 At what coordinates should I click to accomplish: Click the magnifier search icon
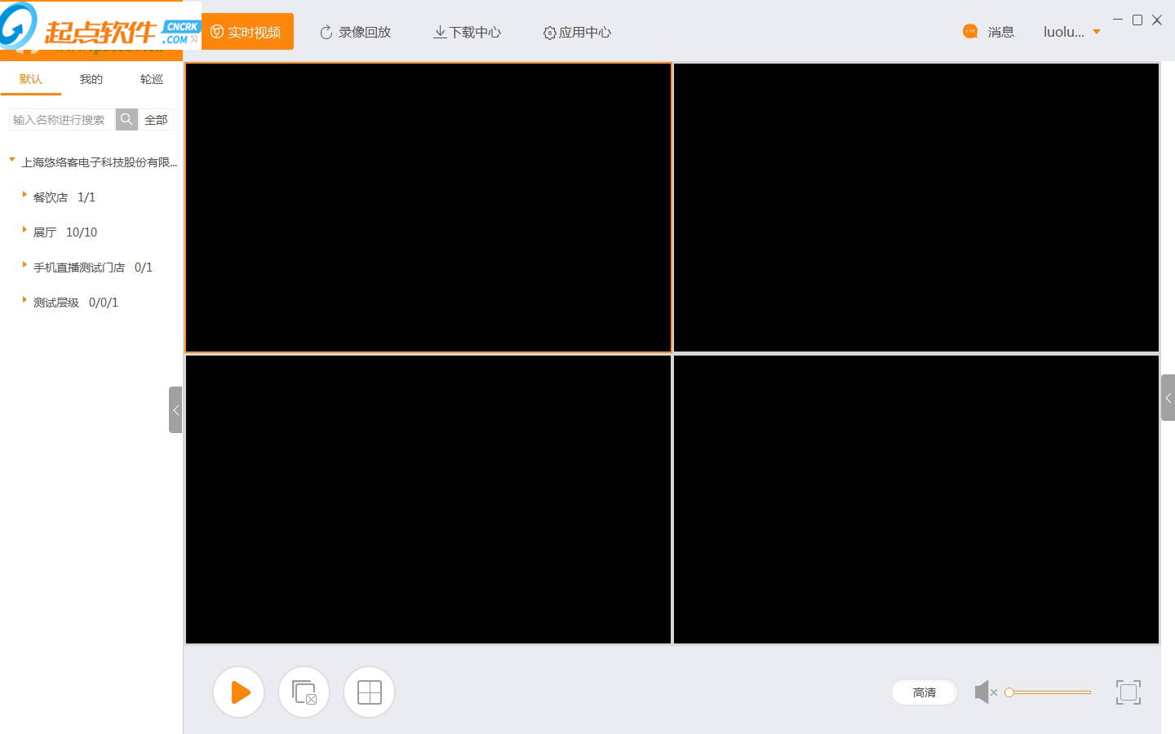(126, 120)
